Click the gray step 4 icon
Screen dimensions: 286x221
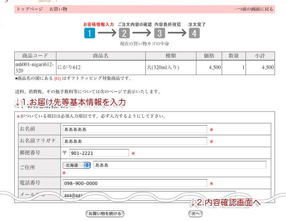[194, 33]
